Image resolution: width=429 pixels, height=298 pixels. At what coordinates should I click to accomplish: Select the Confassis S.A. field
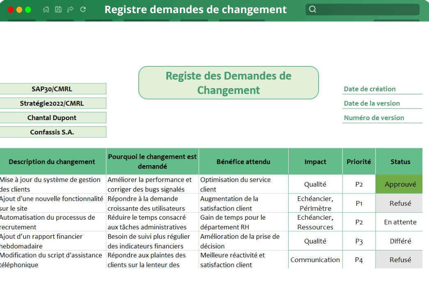pos(53,132)
